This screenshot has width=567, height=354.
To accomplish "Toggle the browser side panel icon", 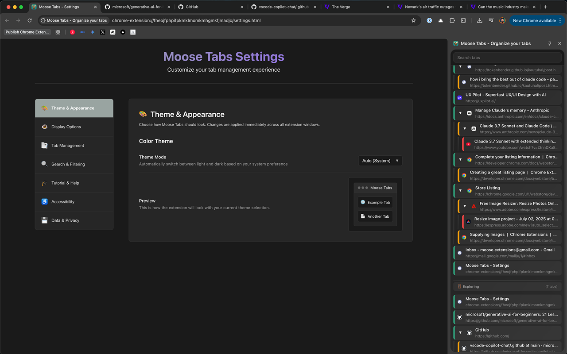I will (x=463, y=20).
